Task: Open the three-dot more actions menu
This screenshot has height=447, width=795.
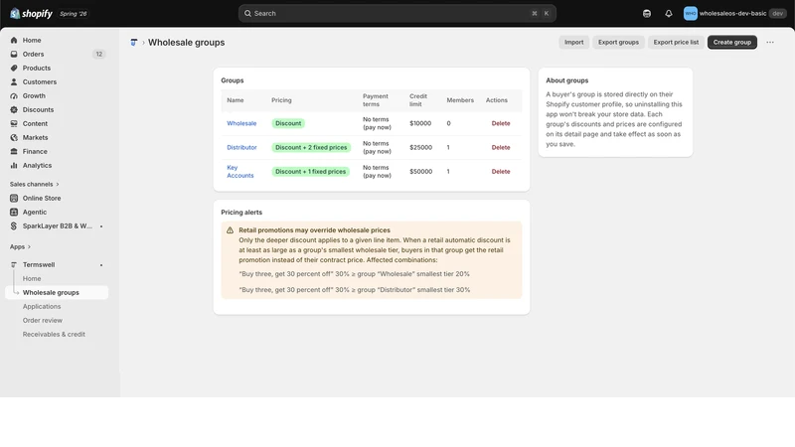Action: pyautogui.click(x=769, y=42)
